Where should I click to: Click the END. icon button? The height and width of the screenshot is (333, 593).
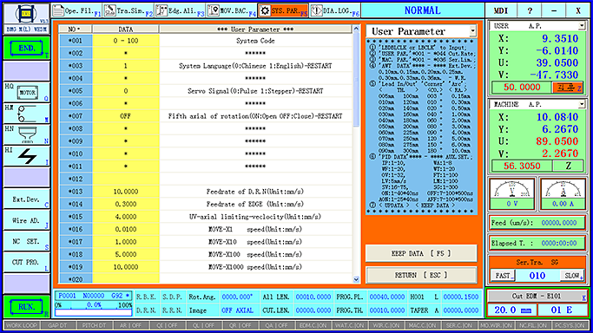pos(26,49)
